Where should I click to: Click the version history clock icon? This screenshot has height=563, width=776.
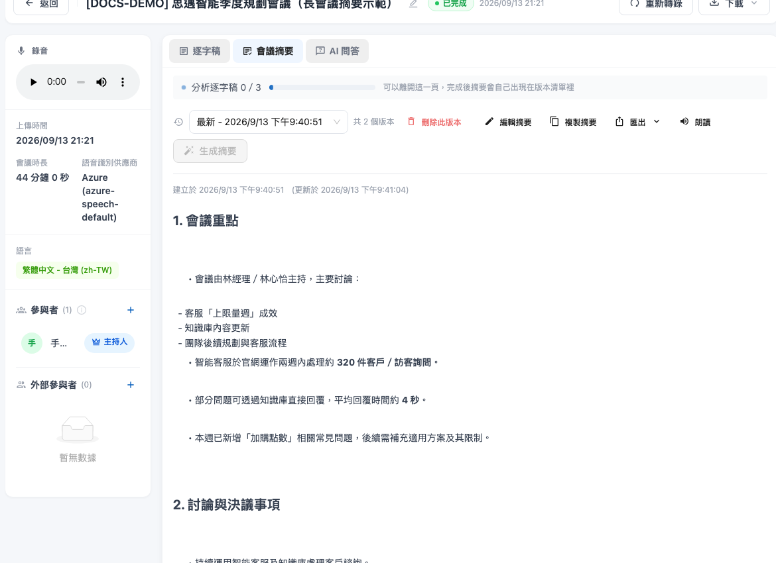click(x=178, y=122)
